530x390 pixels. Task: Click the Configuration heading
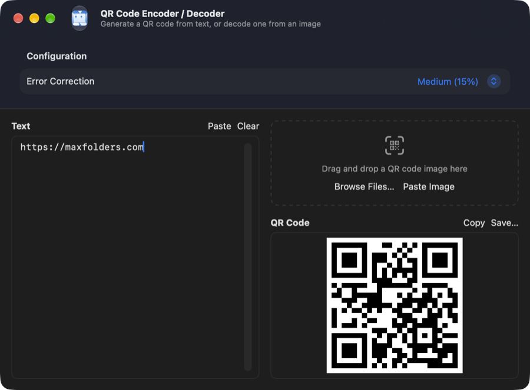coord(57,56)
